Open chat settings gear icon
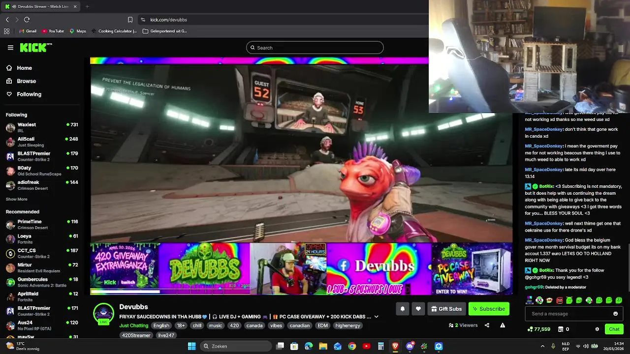This screenshot has width=630, height=354. tap(597, 329)
